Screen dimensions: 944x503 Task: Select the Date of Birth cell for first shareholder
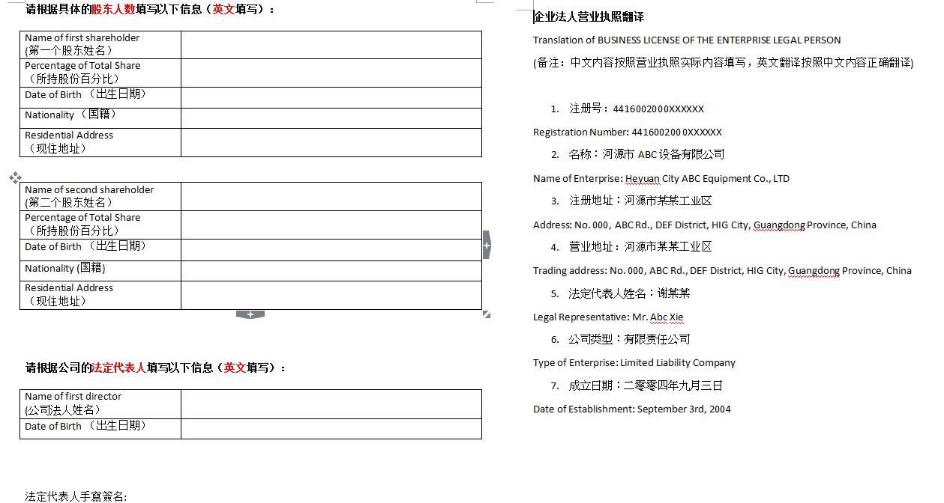pos(330,96)
